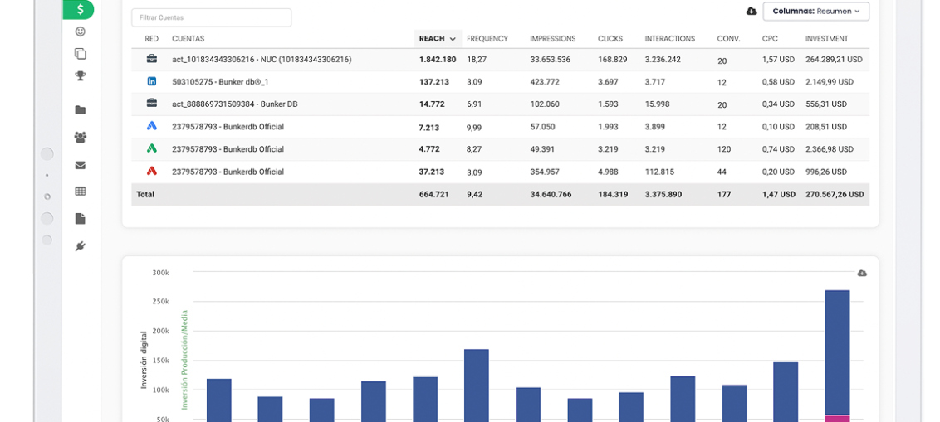Open the trophy sidebar icon
The width and height of the screenshot is (940, 422).
pyautogui.click(x=80, y=76)
